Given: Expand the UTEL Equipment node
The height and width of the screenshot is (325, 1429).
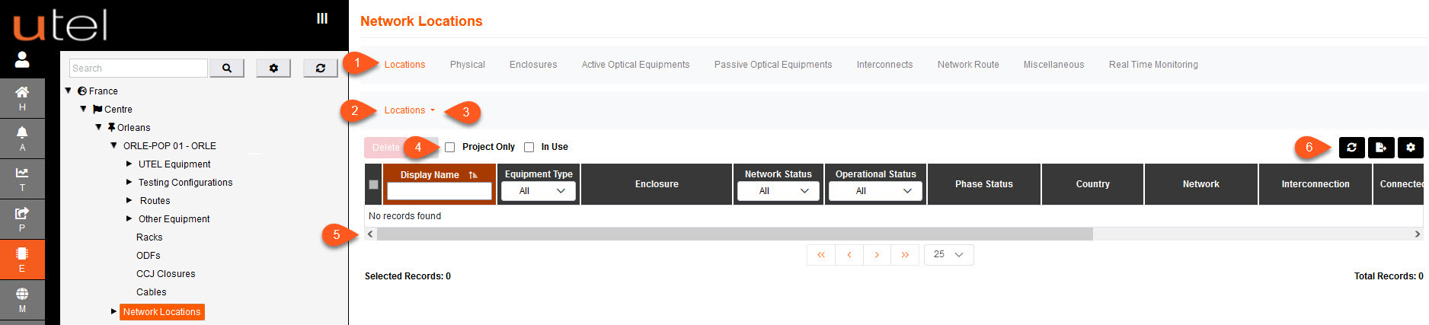Looking at the screenshot, I should click(129, 164).
